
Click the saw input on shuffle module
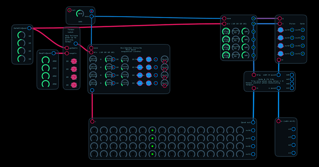coord(224,18)
